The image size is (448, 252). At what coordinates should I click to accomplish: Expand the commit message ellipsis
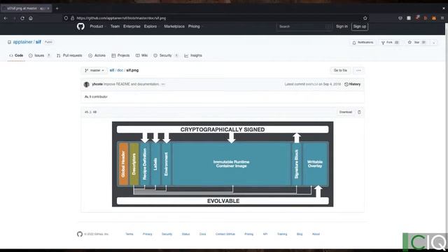click(163, 84)
